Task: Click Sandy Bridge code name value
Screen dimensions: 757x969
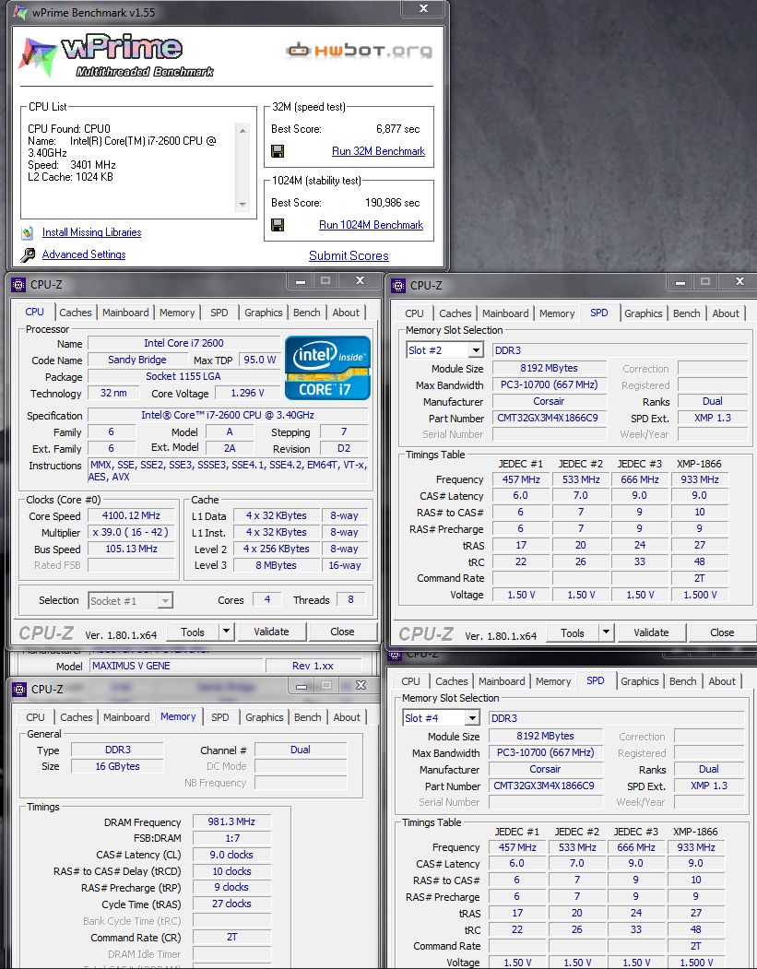Action: (137, 360)
